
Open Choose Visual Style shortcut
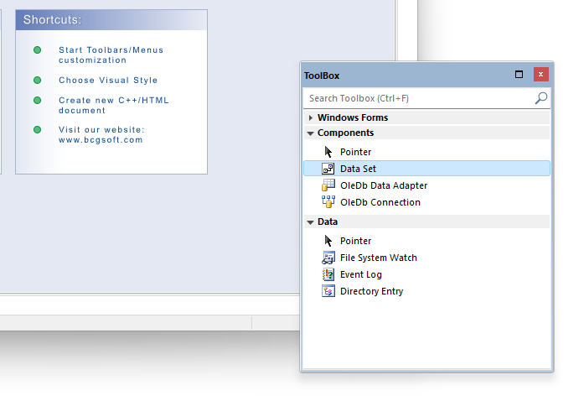click(108, 81)
